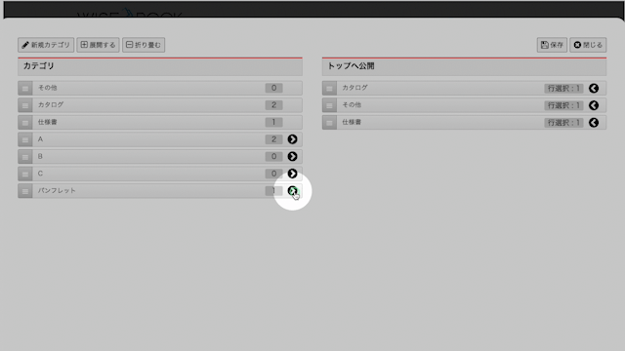Remove その他 from top using left arrow
The height and width of the screenshot is (351, 625).
pos(594,105)
